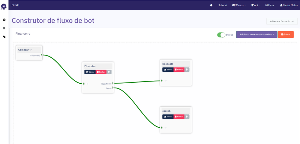The height and width of the screenshot is (144, 300).
Task: Click the Financeiro flow name label
Action: [x=23, y=33]
